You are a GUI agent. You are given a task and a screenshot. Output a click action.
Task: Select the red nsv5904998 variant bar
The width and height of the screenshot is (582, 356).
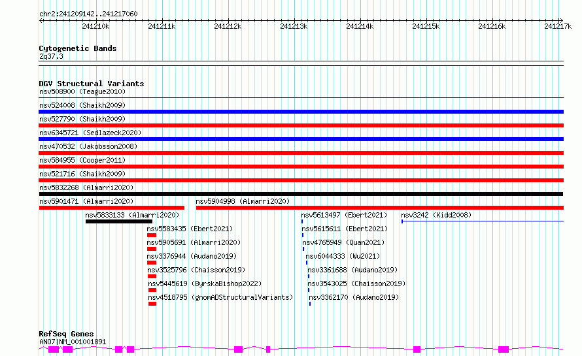(x=380, y=208)
